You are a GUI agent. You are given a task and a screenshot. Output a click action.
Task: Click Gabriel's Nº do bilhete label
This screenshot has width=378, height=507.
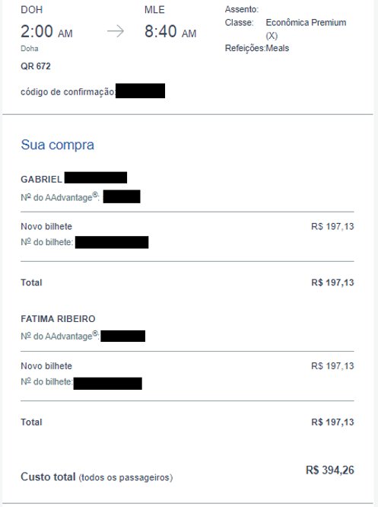click(47, 242)
